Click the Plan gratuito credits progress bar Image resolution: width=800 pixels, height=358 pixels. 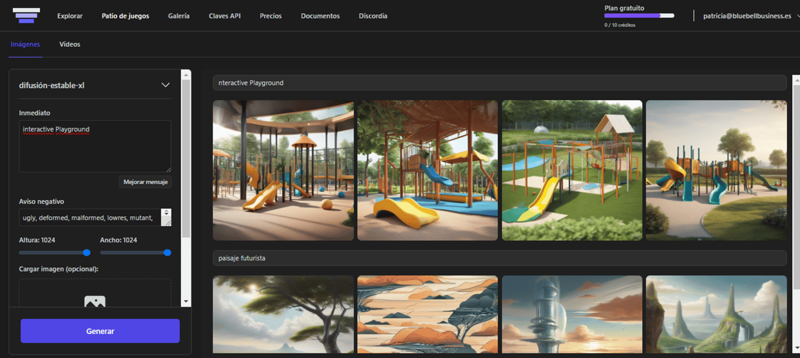[639, 16]
